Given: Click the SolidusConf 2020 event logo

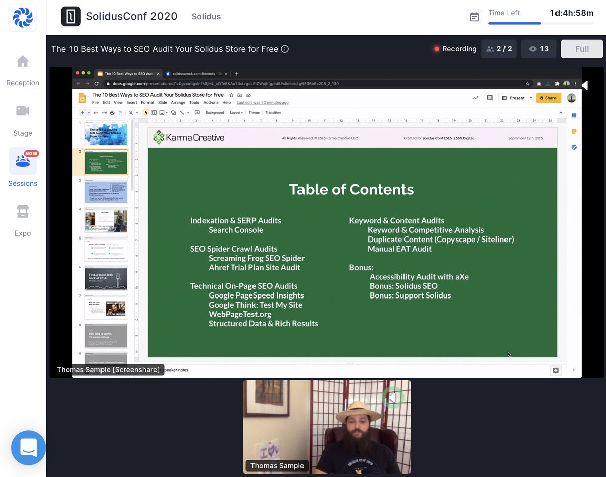Looking at the screenshot, I should tap(71, 16).
